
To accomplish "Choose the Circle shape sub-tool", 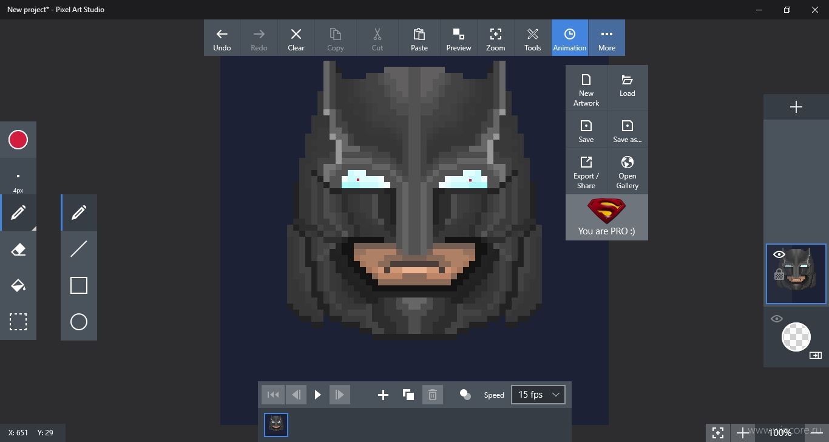I will click(x=79, y=322).
